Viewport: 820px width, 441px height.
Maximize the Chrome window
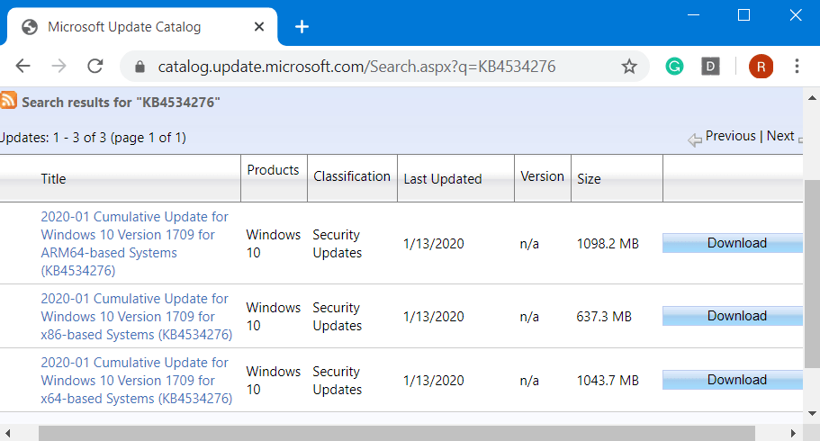pyautogui.click(x=743, y=15)
